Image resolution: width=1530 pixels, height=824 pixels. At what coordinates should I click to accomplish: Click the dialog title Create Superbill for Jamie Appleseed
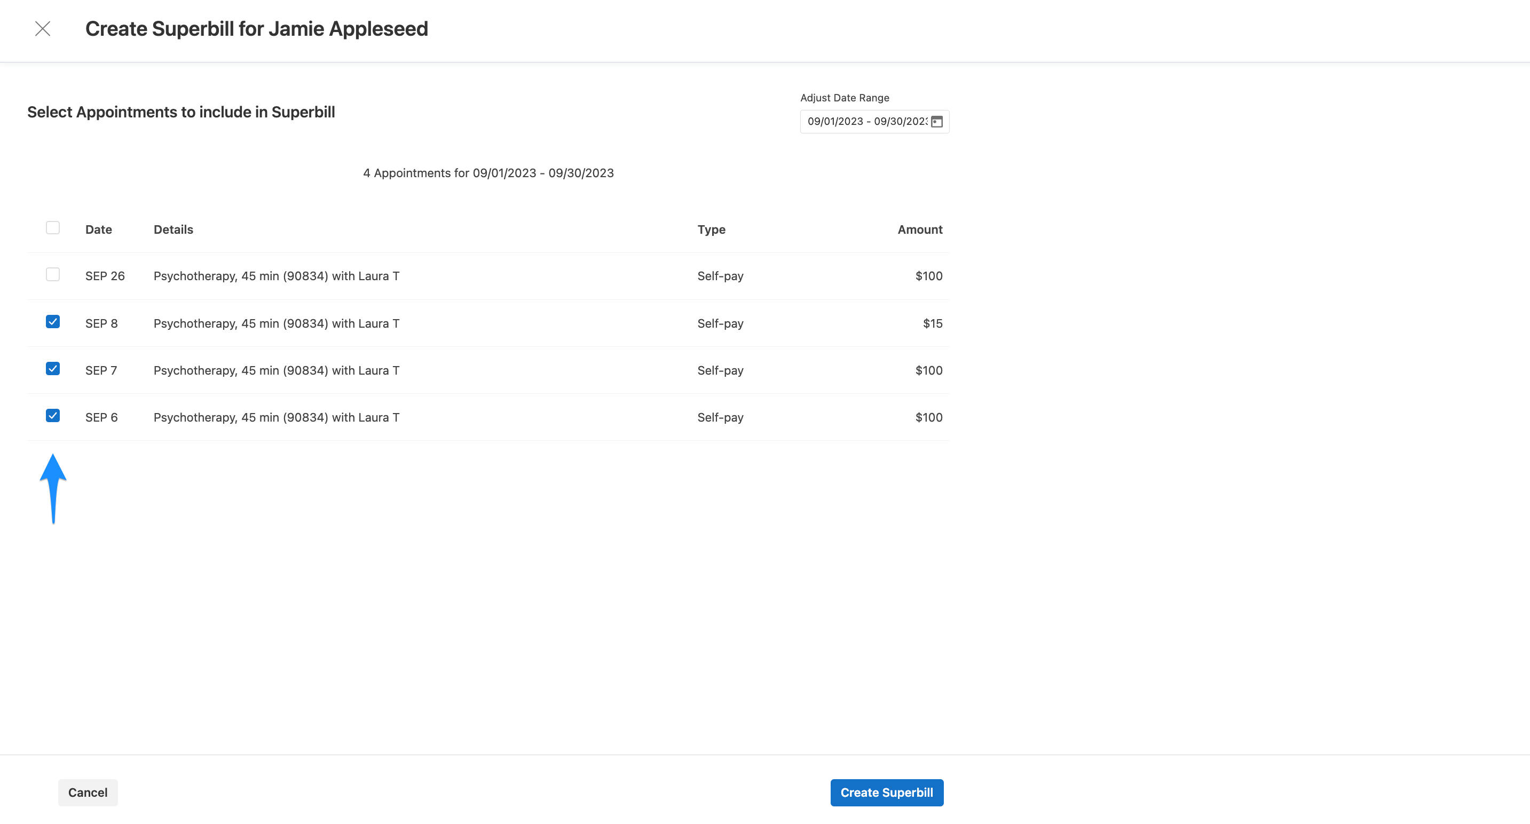pos(257,28)
